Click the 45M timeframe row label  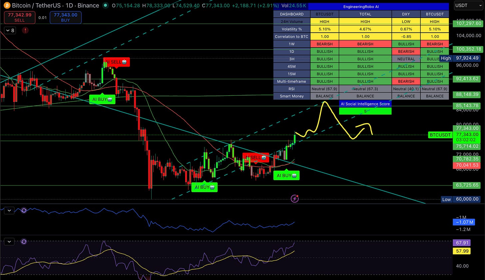coord(292,66)
